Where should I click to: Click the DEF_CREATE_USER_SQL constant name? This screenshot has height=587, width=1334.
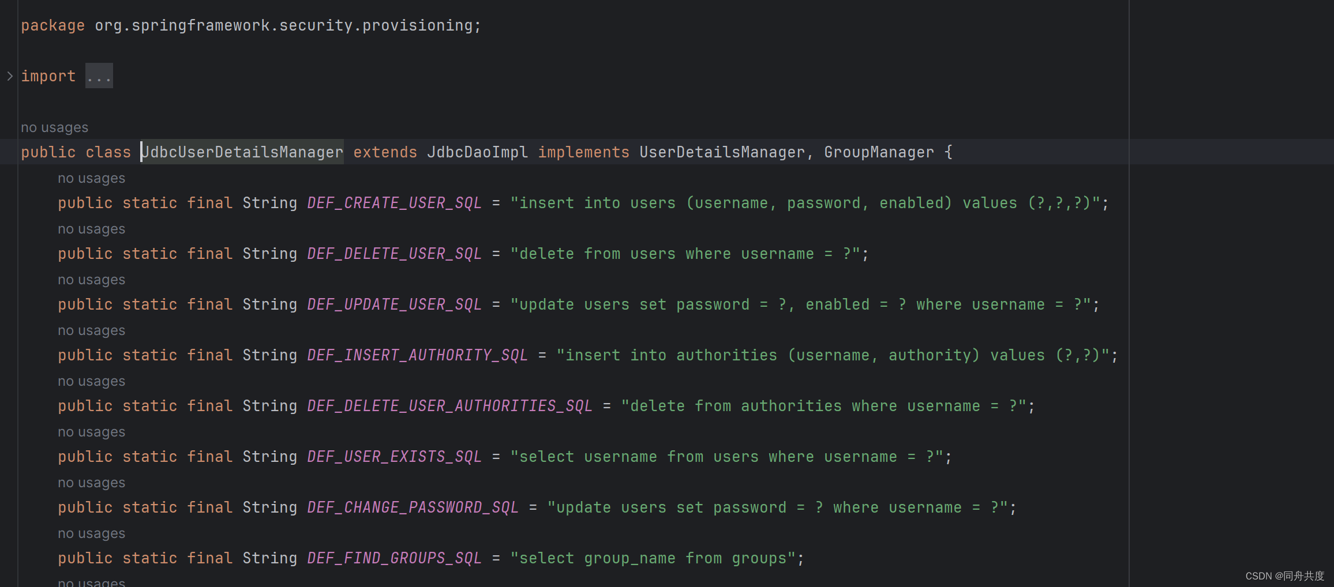click(395, 203)
